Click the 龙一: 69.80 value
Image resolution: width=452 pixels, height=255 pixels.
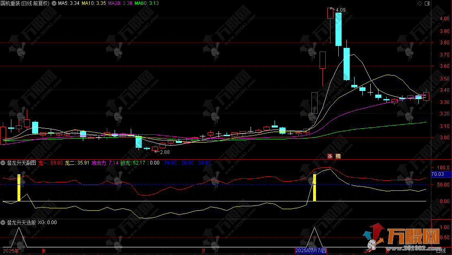click(x=50, y=163)
